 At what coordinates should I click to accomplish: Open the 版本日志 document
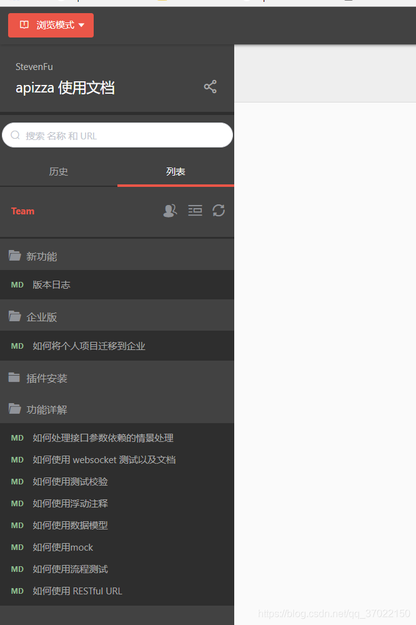coord(117,284)
